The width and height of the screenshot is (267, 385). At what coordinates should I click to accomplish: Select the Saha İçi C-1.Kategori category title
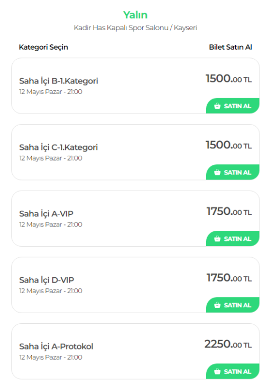(x=59, y=147)
